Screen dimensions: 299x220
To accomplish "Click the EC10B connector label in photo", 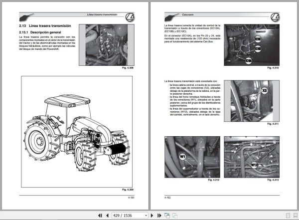I will pyautogui.click(x=258, y=49).
